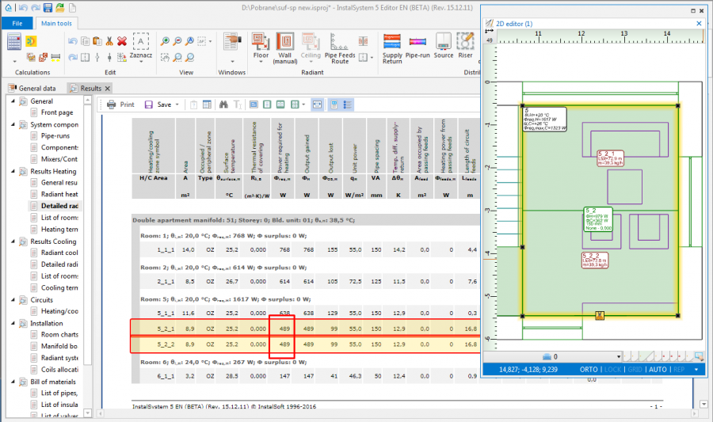Image resolution: width=713 pixels, height=422 pixels.
Task: Open the File menu
Action: (17, 23)
